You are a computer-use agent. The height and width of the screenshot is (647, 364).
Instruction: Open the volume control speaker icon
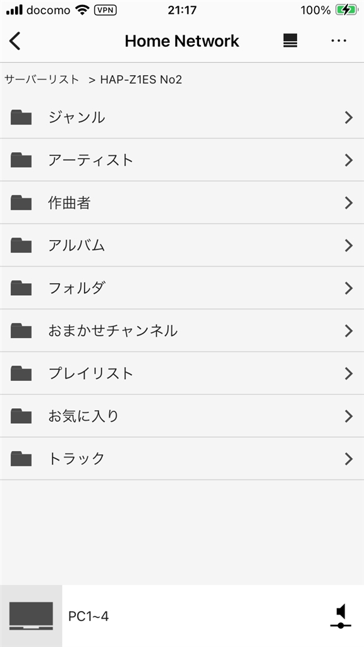[341, 615]
